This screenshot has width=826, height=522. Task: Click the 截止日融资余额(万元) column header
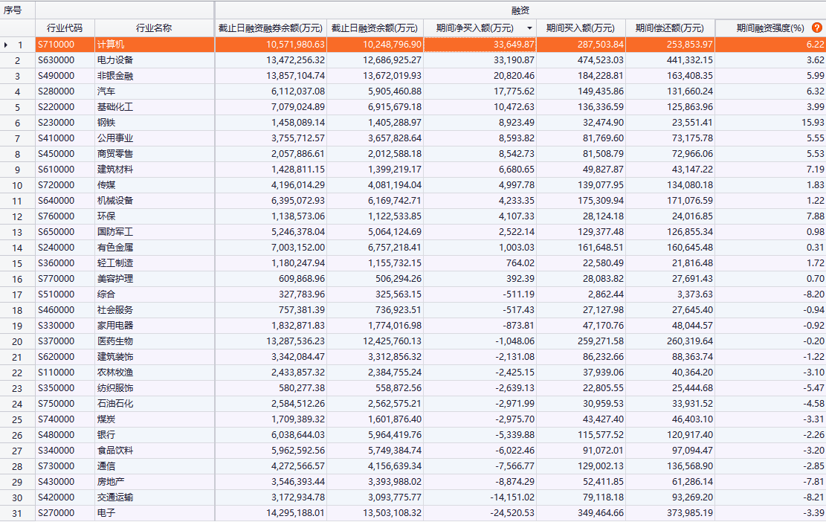tap(375, 28)
